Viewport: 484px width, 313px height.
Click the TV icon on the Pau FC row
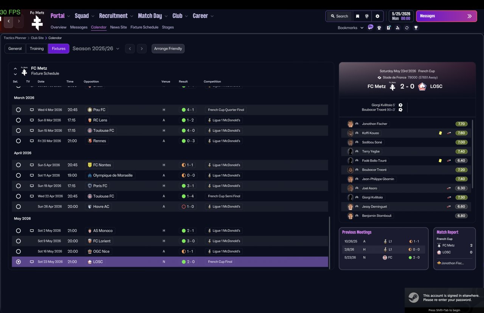(x=32, y=110)
